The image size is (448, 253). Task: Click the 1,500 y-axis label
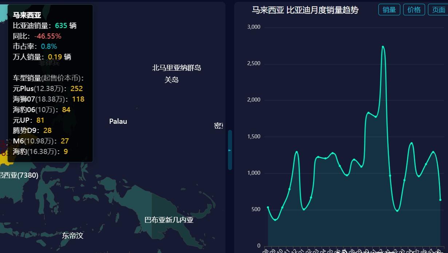point(254,137)
